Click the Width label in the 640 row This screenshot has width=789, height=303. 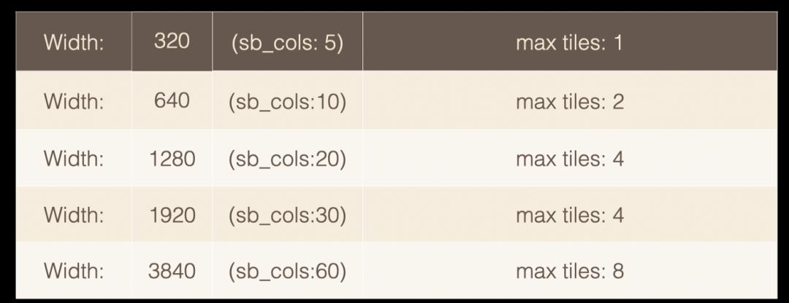coord(74,101)
